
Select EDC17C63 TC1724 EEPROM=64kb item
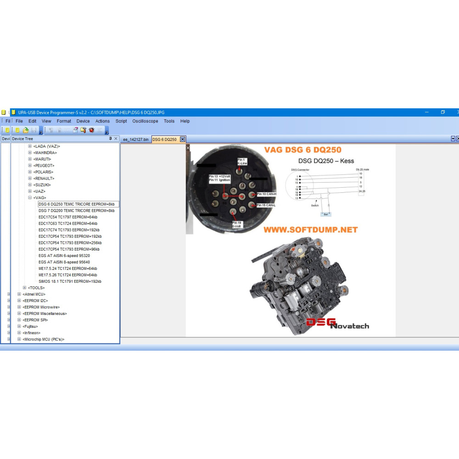coord(68,224)
